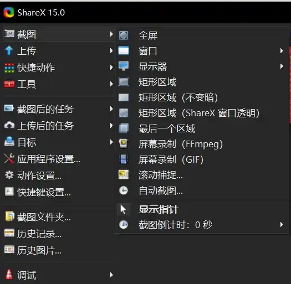Expand the 截图倒计时 submenu arrow
The height and width of the screenshot is (284, 291).
(282, 225)
